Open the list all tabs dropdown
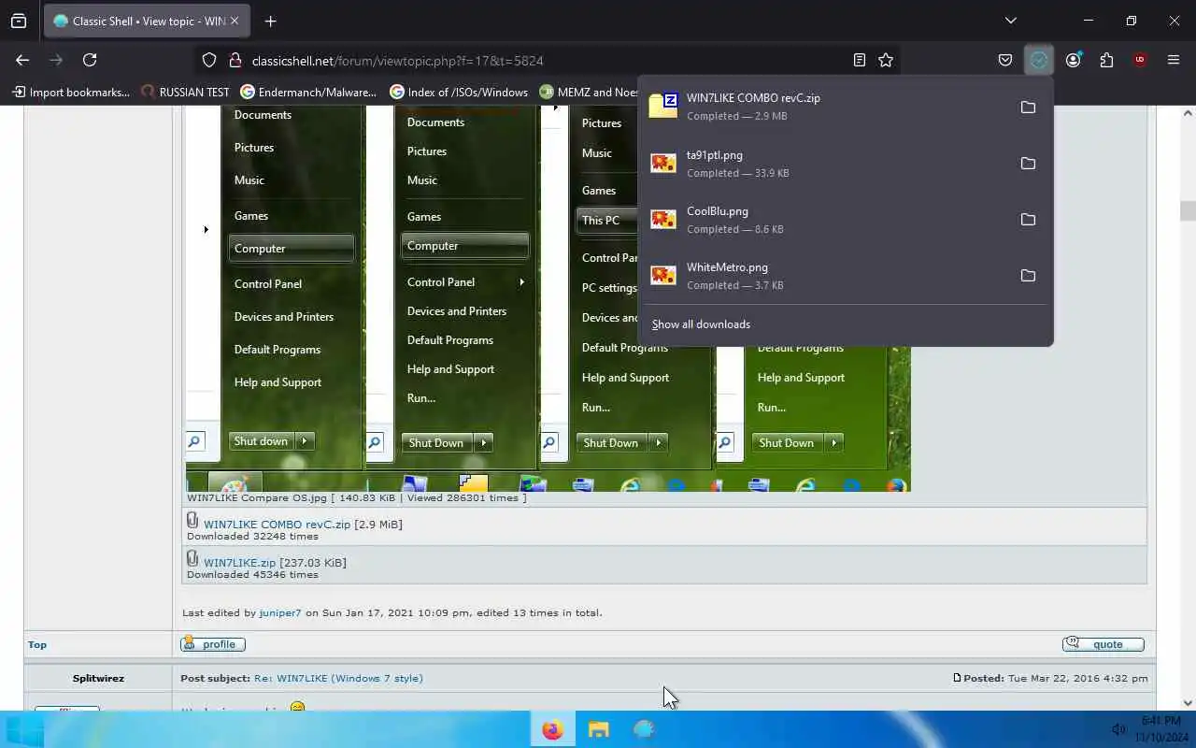Image resolution: width=1196 pixels, height=748 pixels. pos(1010,21)
